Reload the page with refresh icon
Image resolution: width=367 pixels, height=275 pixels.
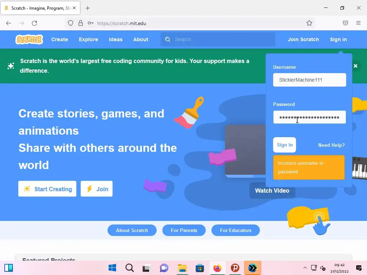coord(34,23)
